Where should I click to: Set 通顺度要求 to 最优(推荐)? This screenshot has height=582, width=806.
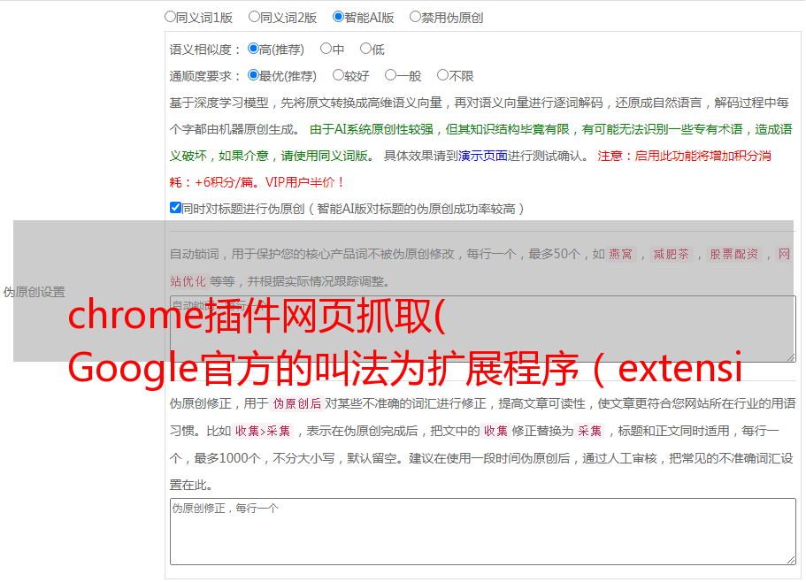coord(253,75)
